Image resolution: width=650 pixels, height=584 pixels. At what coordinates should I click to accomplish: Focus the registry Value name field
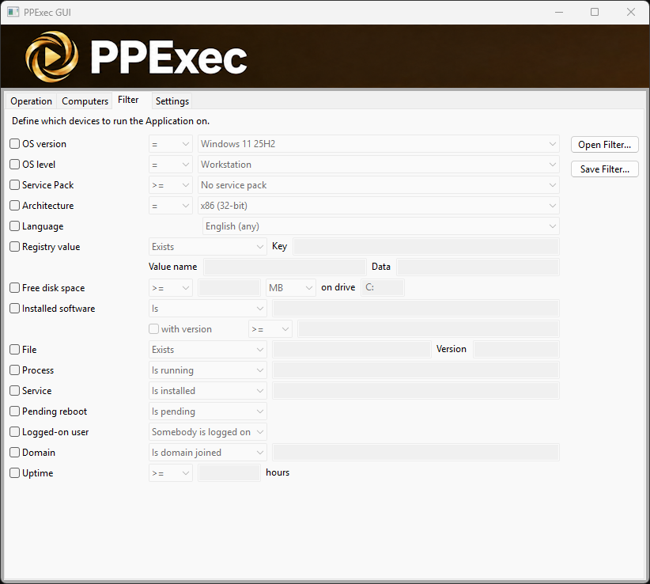[x=285, y=267]
